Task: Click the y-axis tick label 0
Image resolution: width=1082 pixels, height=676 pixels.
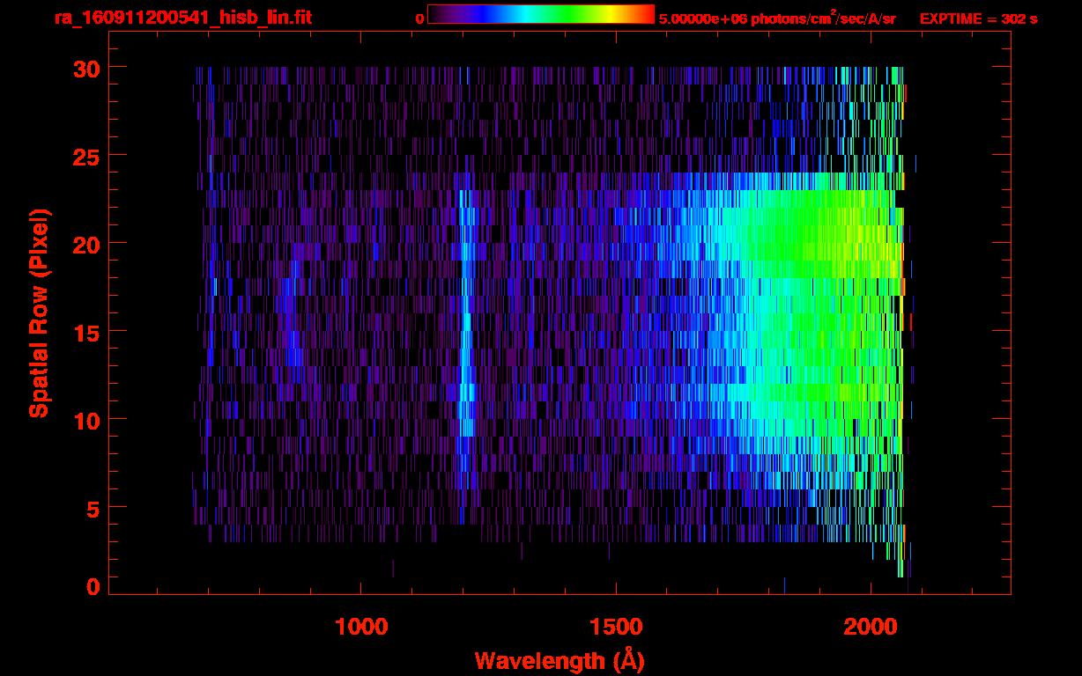Action: pyautogui.click(x=92, y=587)
